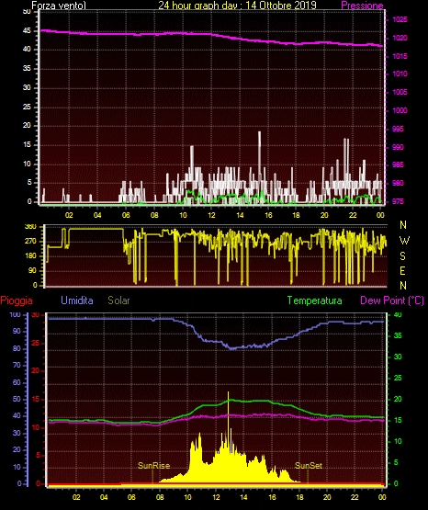Click blue humidity axis value 70
428x510 pixels.
(x=17, y=365)
